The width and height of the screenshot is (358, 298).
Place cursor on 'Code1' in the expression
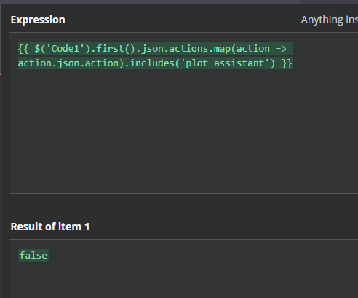tap(65, 49)
